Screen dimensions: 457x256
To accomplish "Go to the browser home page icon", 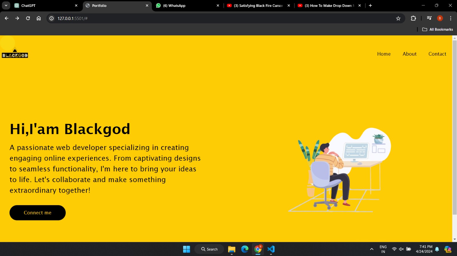I will click(39, 18).
